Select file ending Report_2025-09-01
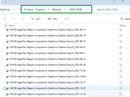The image size is (130, 97). pyautogui.click(x=48, y=47)
